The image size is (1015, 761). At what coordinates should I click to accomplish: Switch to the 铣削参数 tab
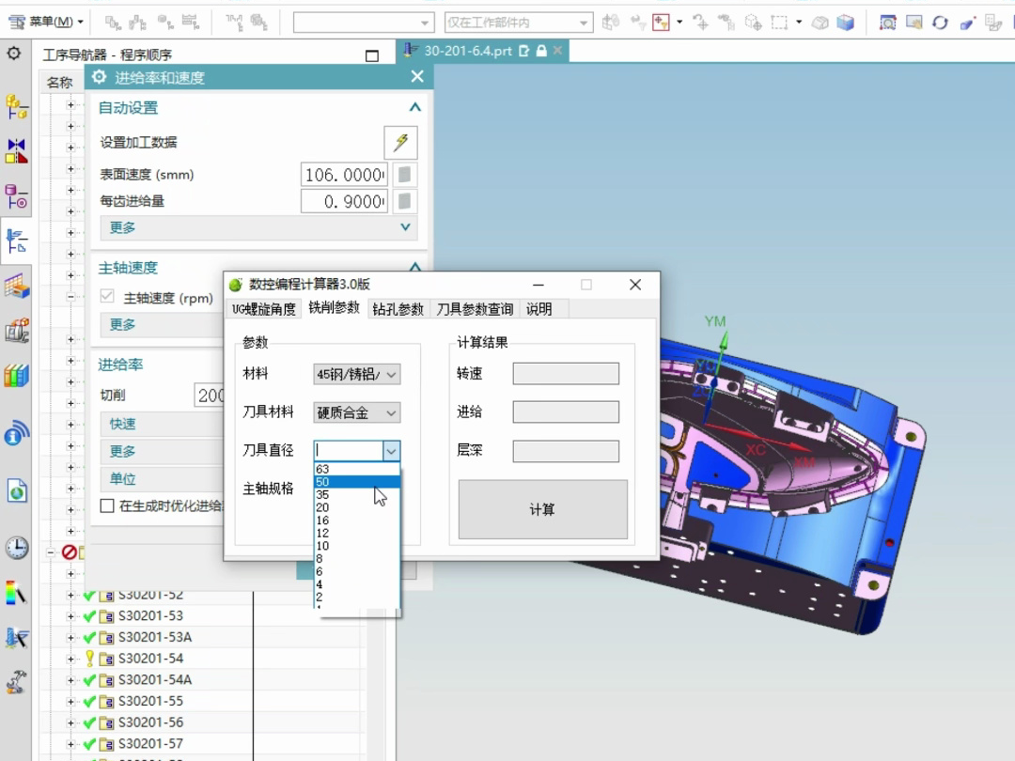click(334, 308)
